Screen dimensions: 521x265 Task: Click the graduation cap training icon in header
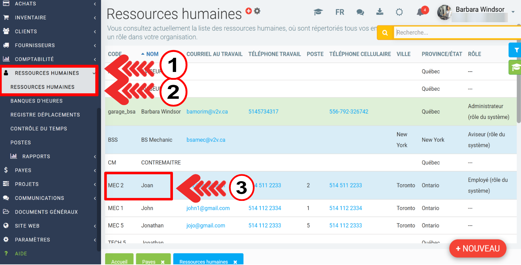coord(318,12)
